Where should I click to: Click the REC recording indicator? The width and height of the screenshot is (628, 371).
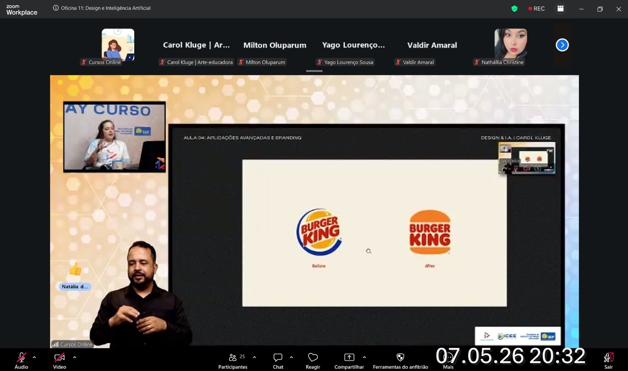(x=537, y=9)
